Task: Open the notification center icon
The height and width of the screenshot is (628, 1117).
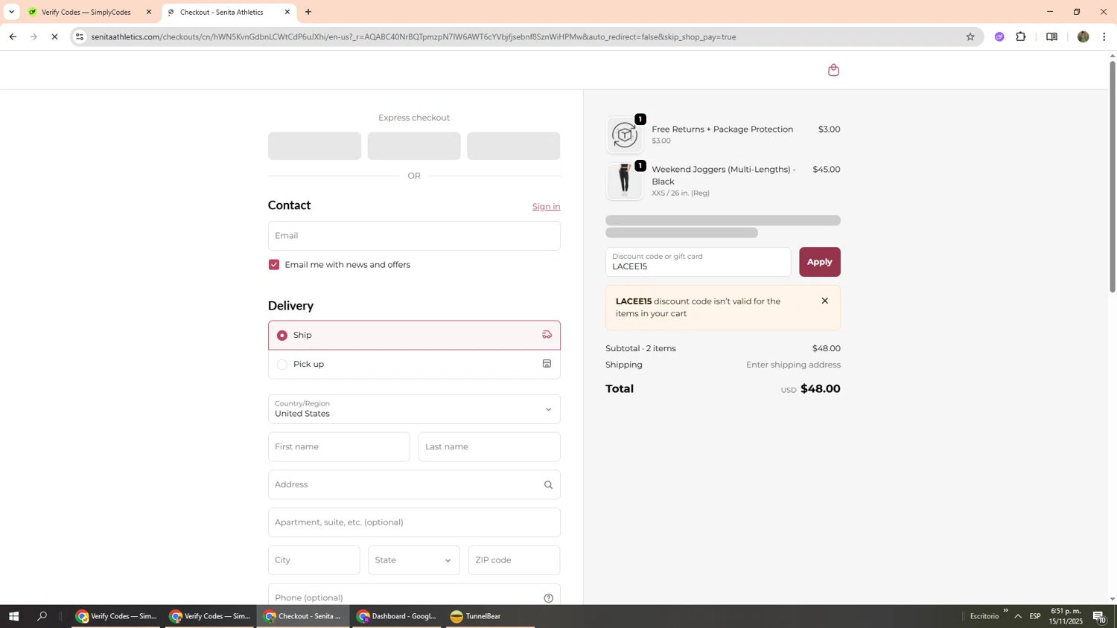Action: point(1099,616)
